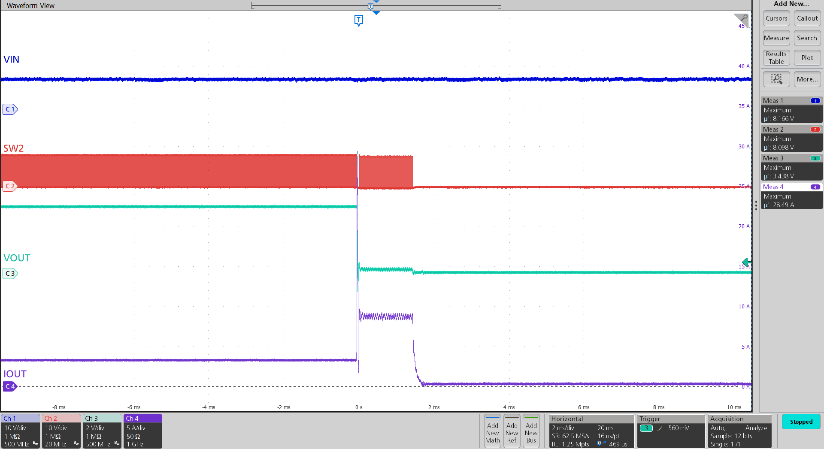This screenshot has height=449, width=824.
Task: Open the Ch 3 settings badge
Action: point(102,431)
